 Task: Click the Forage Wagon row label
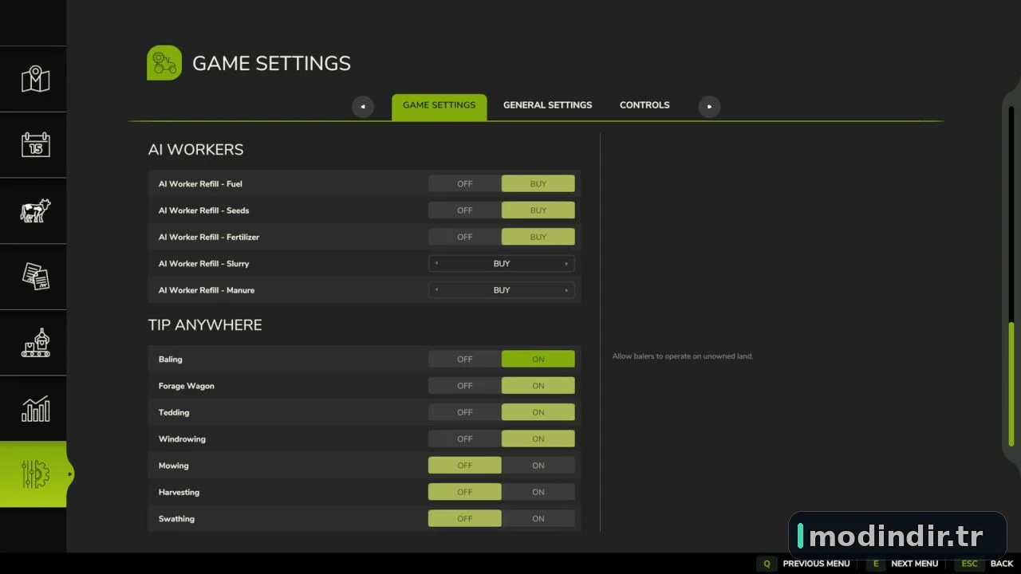[186, 386]
